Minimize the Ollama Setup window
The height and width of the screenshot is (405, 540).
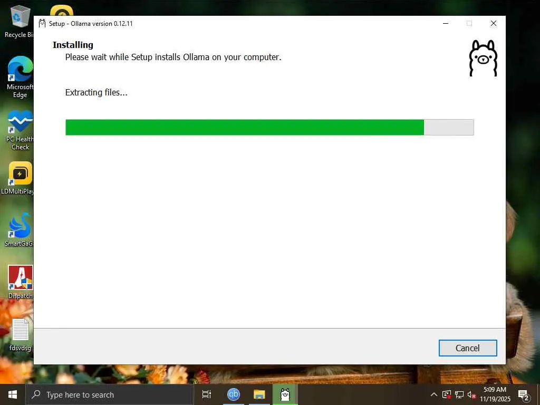coord(446,23)
